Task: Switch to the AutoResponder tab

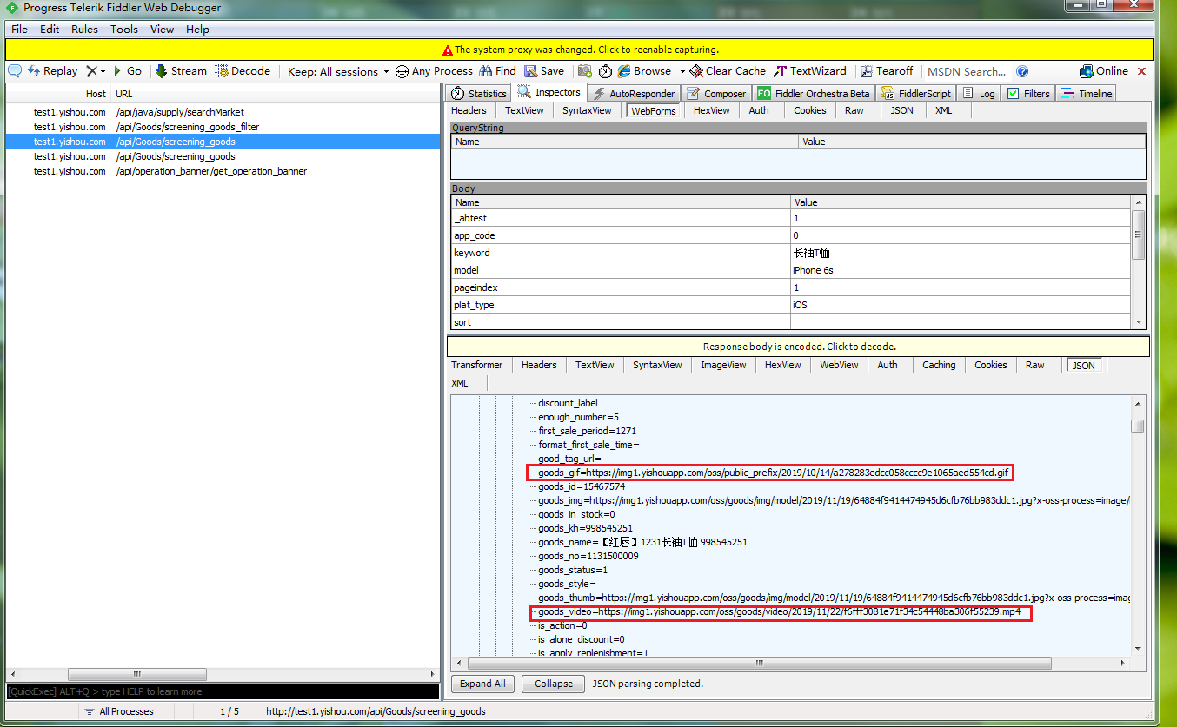Action: coord(634,93)
